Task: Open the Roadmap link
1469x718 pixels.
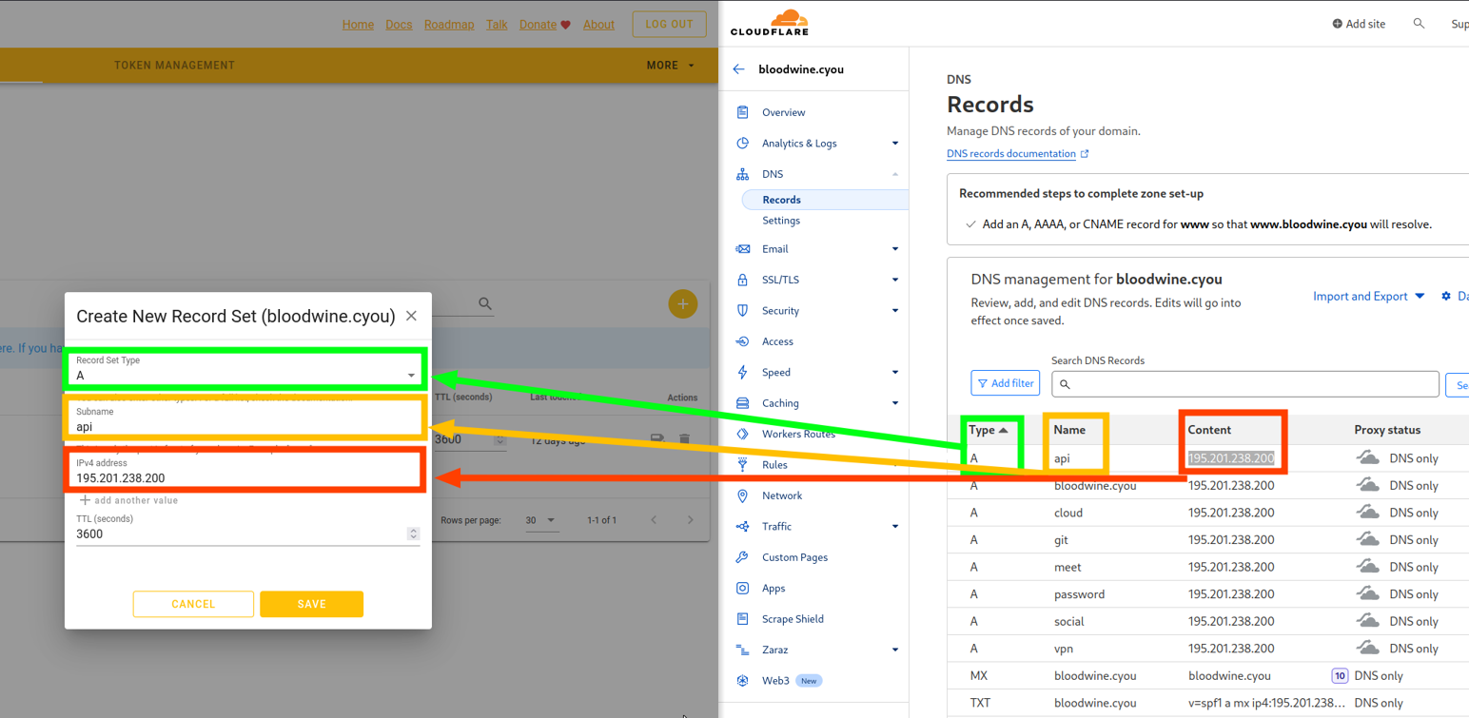Action: 449,25
